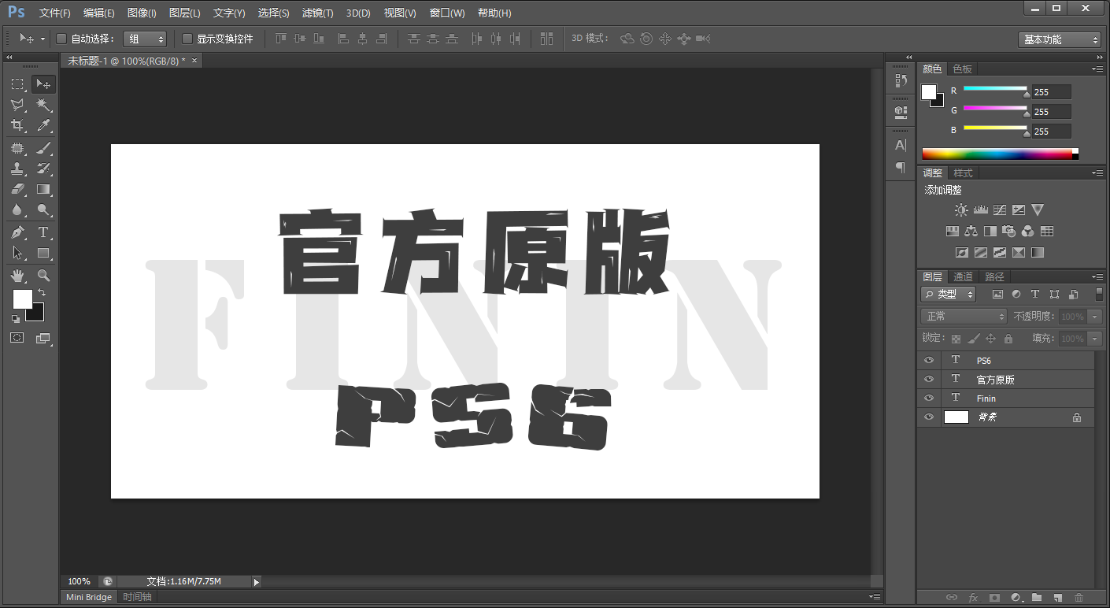Screen dimensions: 1110x608
Task: Open the 图层(L) menu
Action: pyautogui.click(x=184, y=13)
